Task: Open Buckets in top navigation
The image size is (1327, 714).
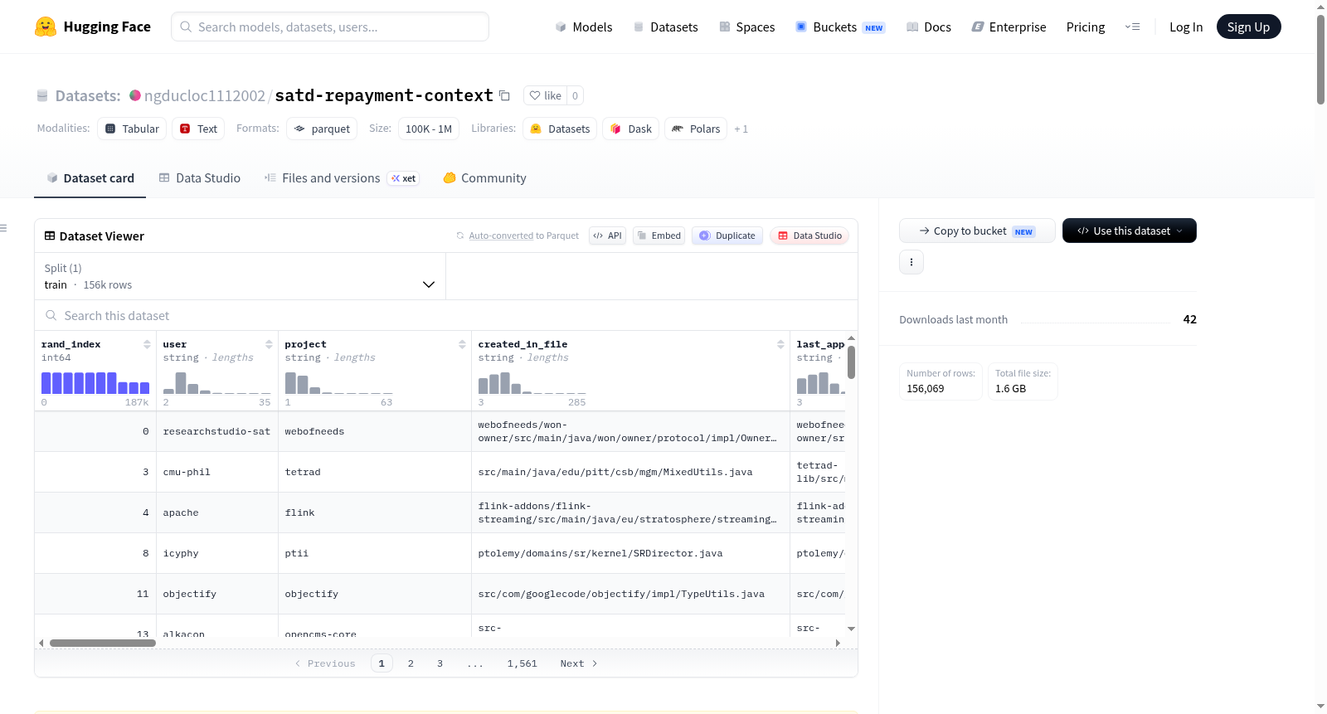Action: [840, 27]
